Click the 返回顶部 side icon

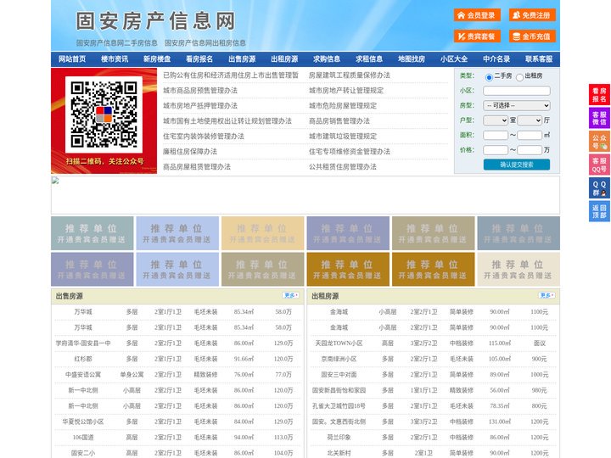[x=599, y=211]
